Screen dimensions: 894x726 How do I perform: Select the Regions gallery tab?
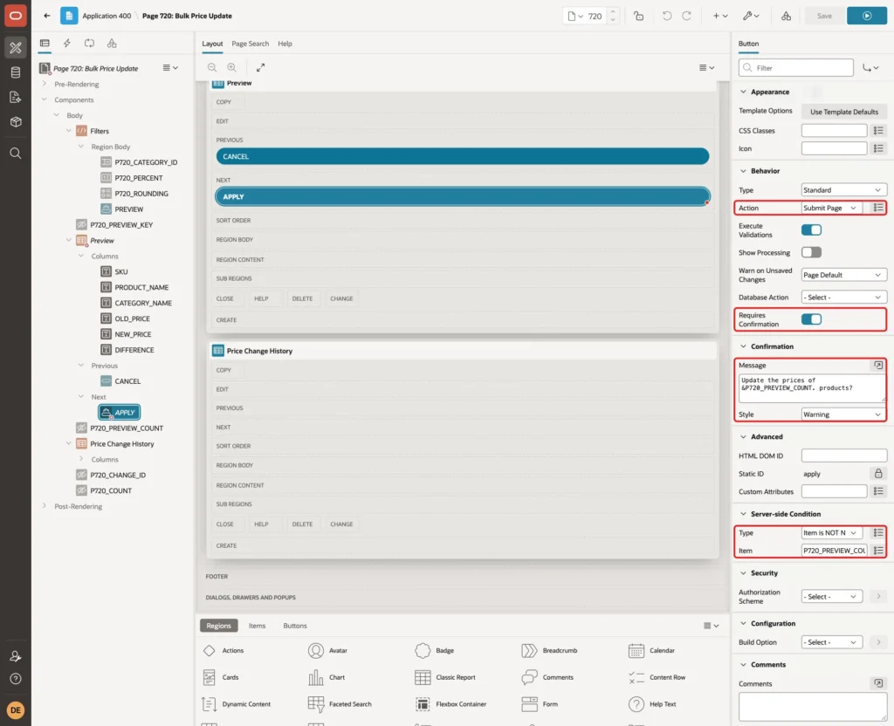tap(218, 625)
